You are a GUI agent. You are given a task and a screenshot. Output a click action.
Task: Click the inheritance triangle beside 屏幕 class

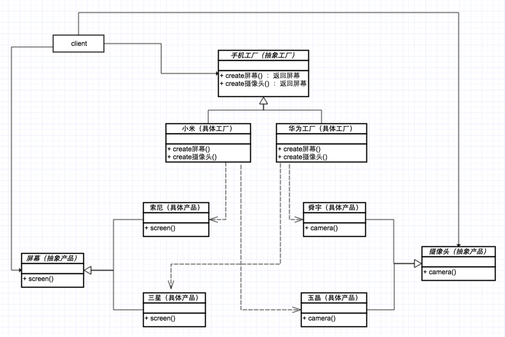point(87,270)
